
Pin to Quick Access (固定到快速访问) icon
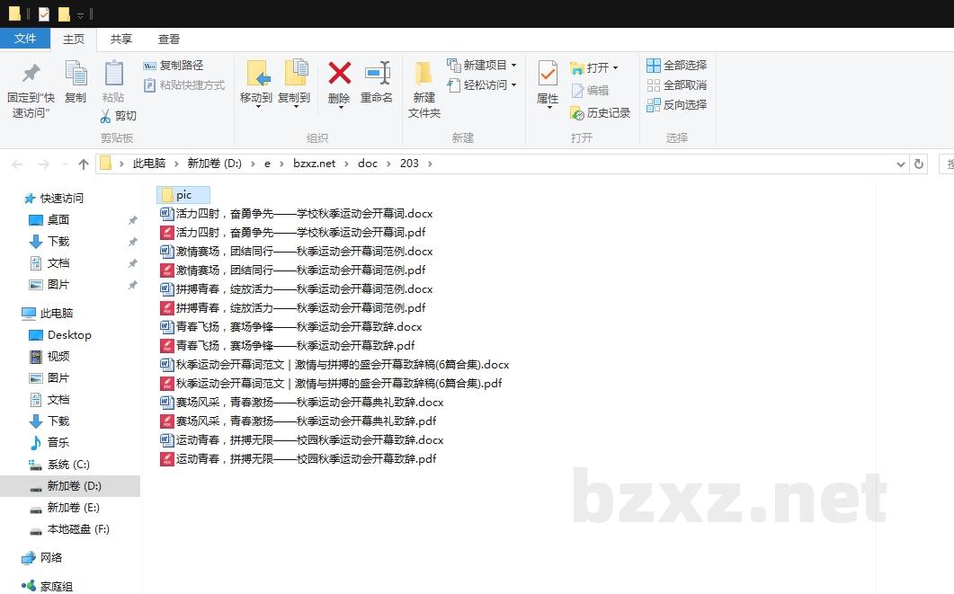[31, 74]
